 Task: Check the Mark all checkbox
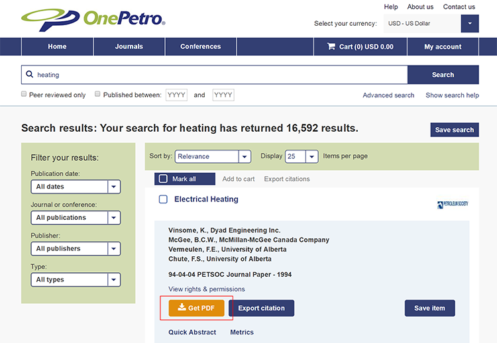pos(163,179)
